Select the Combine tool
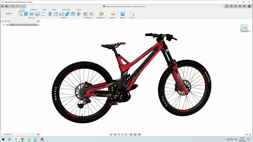The height and width of the screenshot is (142, 253). pyautogui.click(x=67, y=14)
